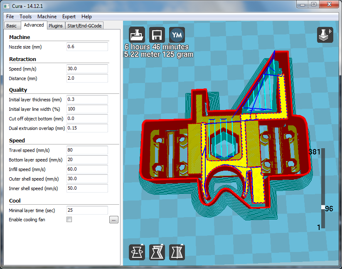Open the Machine menu
Viewport: 342px width, 269px height.
click(47, 17)
